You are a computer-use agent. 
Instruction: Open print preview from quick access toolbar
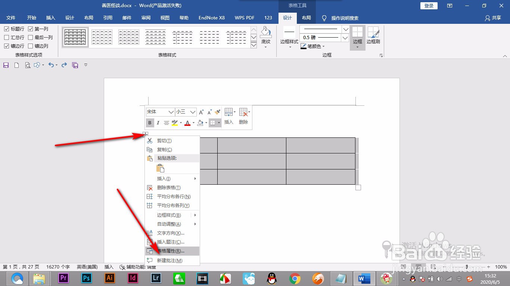(27, 65)
